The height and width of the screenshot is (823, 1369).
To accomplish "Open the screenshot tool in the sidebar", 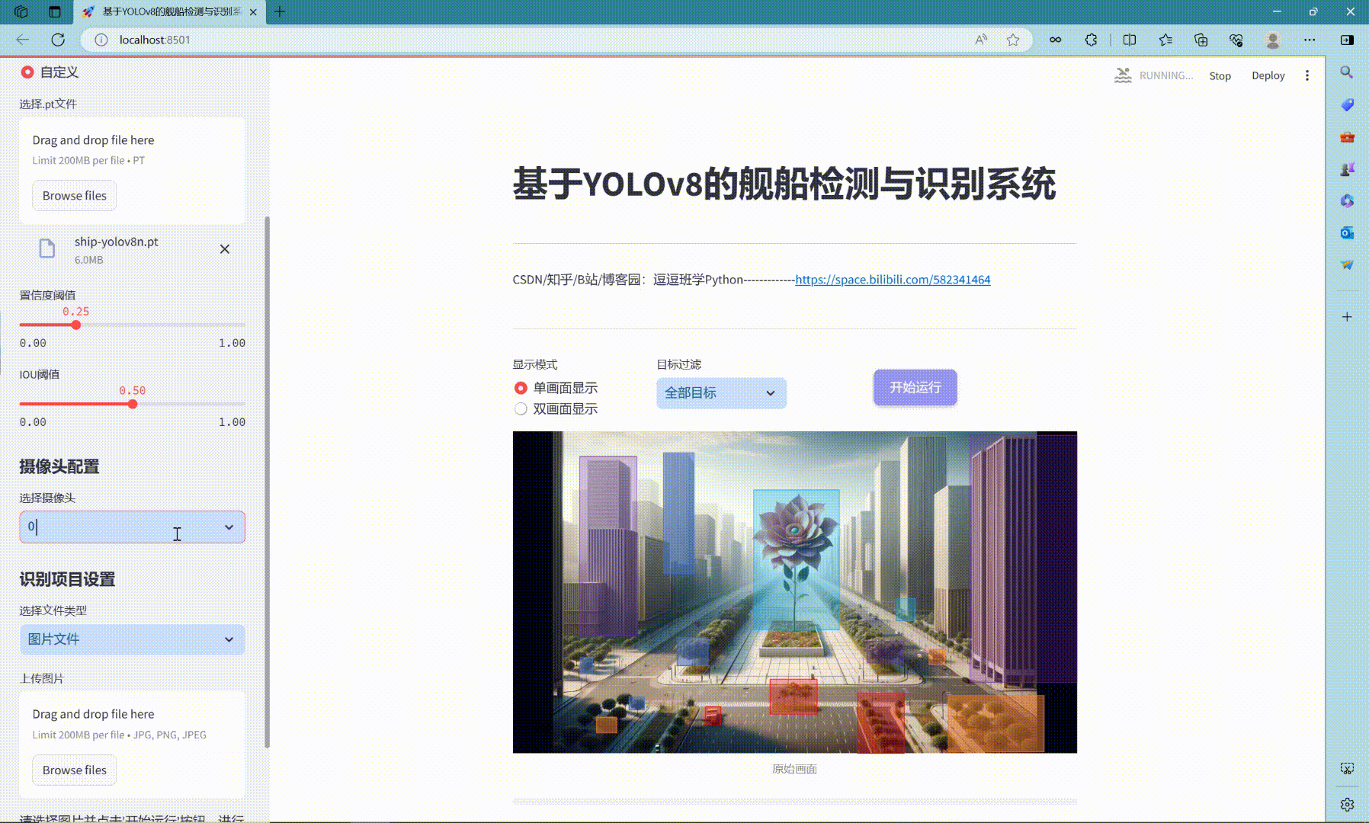I will (x=1346, y=770).
